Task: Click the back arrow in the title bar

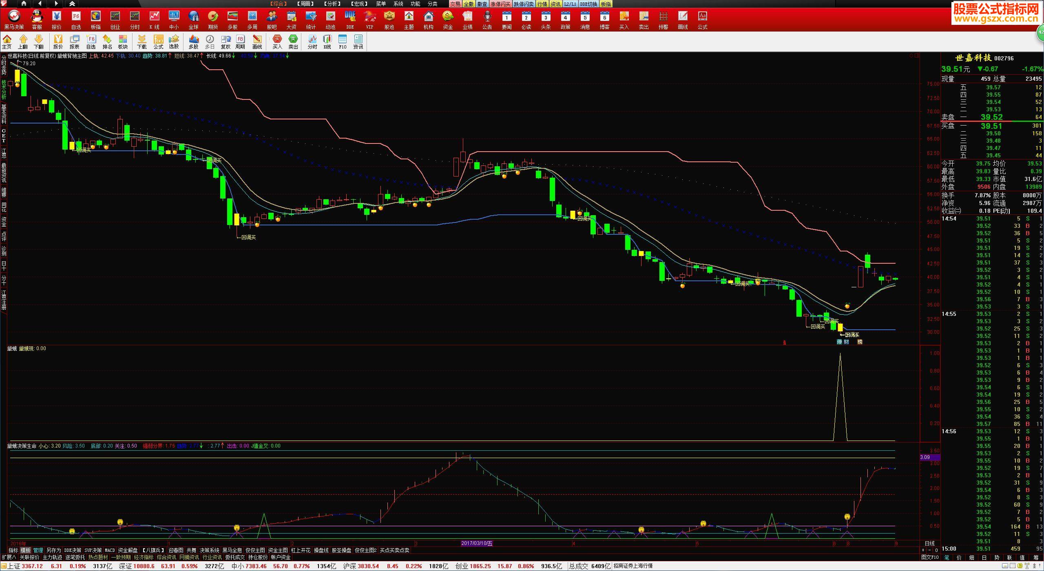Action: (40, 4)
